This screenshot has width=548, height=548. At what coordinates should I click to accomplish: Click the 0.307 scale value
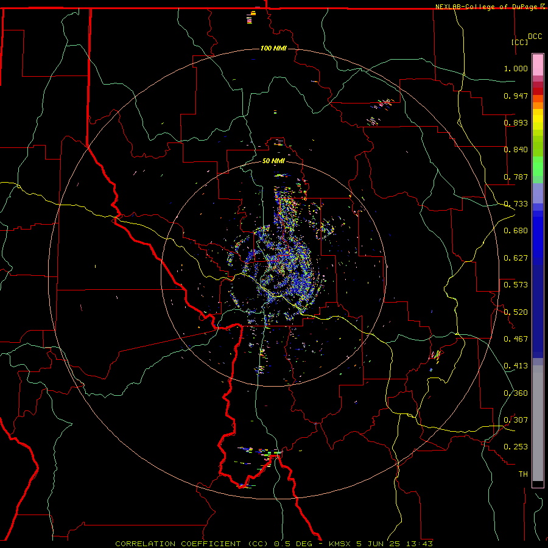pos(516,420)
